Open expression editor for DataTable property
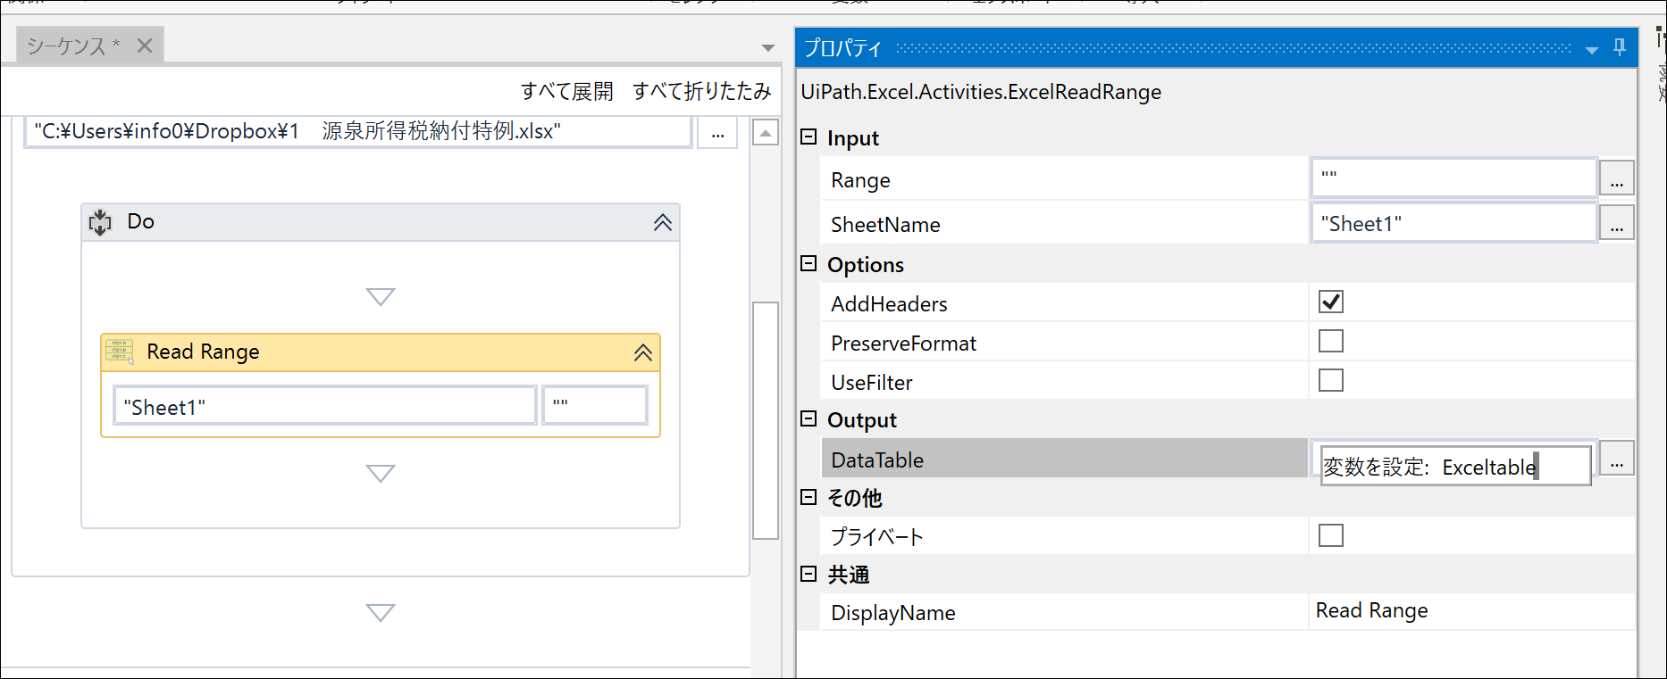The image size is (1667, 679). (x=1617, y=459)
